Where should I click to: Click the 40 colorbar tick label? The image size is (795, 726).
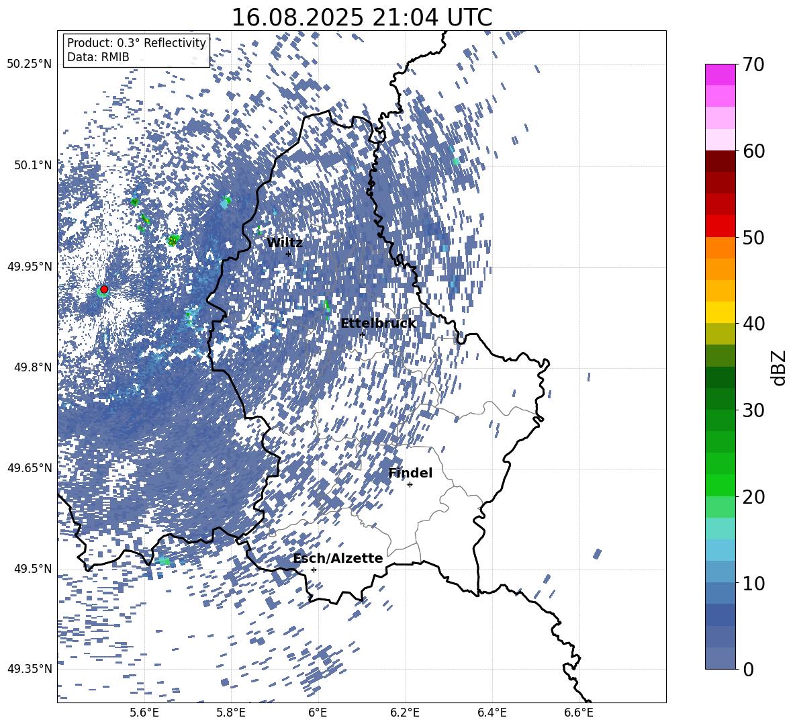click(753, 324)
